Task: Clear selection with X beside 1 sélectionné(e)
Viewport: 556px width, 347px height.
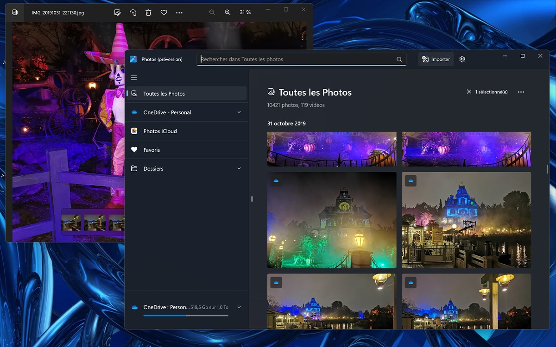Action: 469,92
